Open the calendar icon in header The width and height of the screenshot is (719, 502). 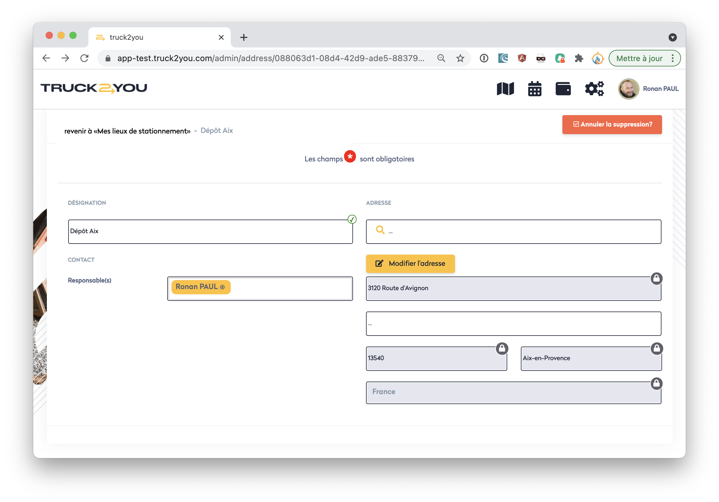click(x=535, y=89)
